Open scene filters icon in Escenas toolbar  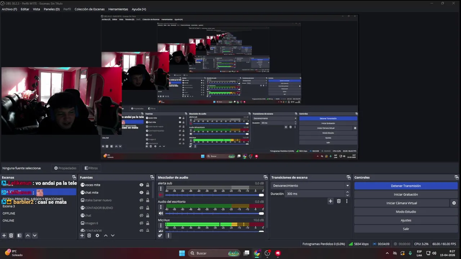click(19, 236)
